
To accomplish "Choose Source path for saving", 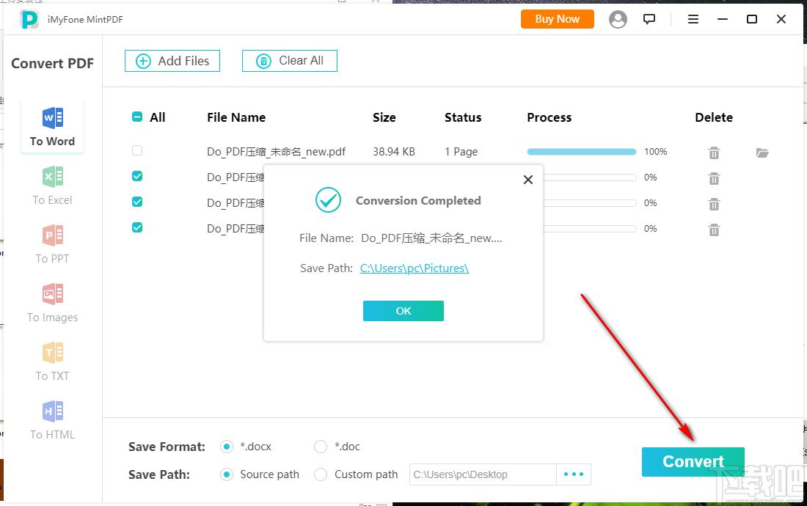I will pyautogui.click(x=227, y=474).
